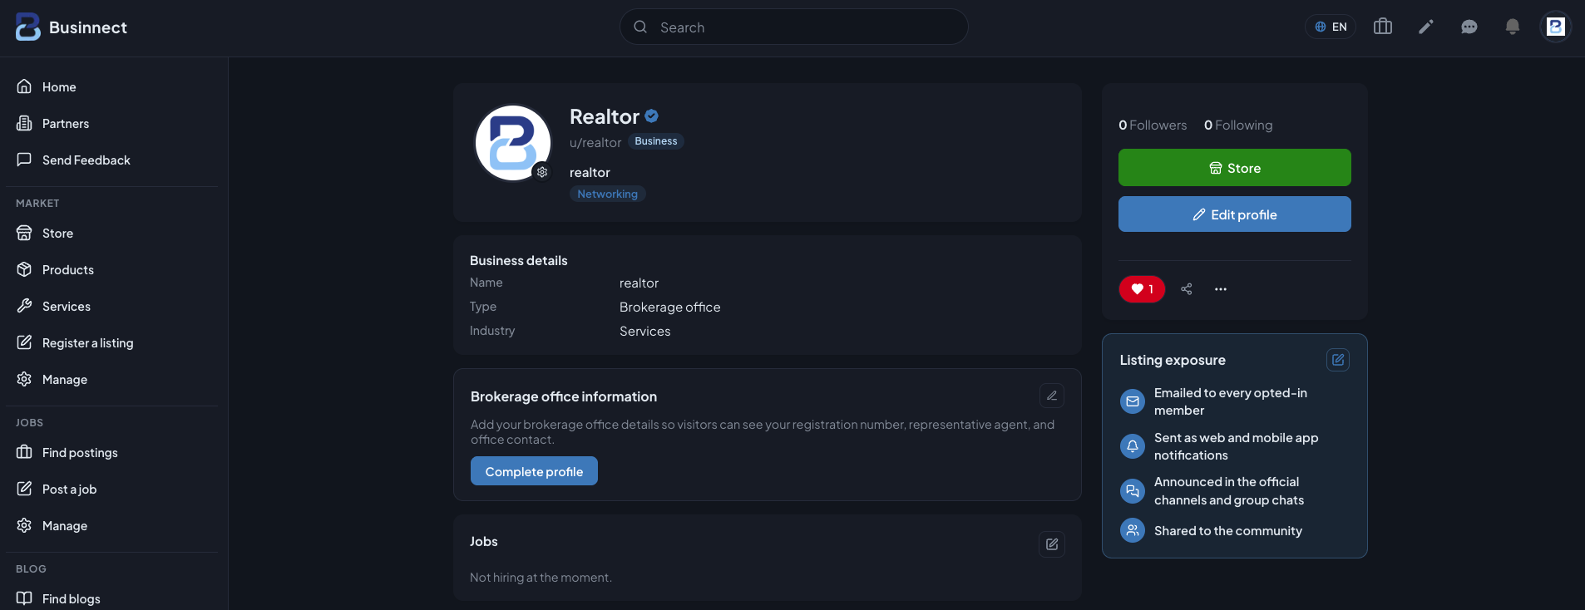Click the Realtor profile avatar
The height and width of the screenshot is (610, 1585).
pos(513,143)
